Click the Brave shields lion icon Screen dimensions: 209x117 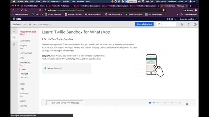tap(164, 10)
